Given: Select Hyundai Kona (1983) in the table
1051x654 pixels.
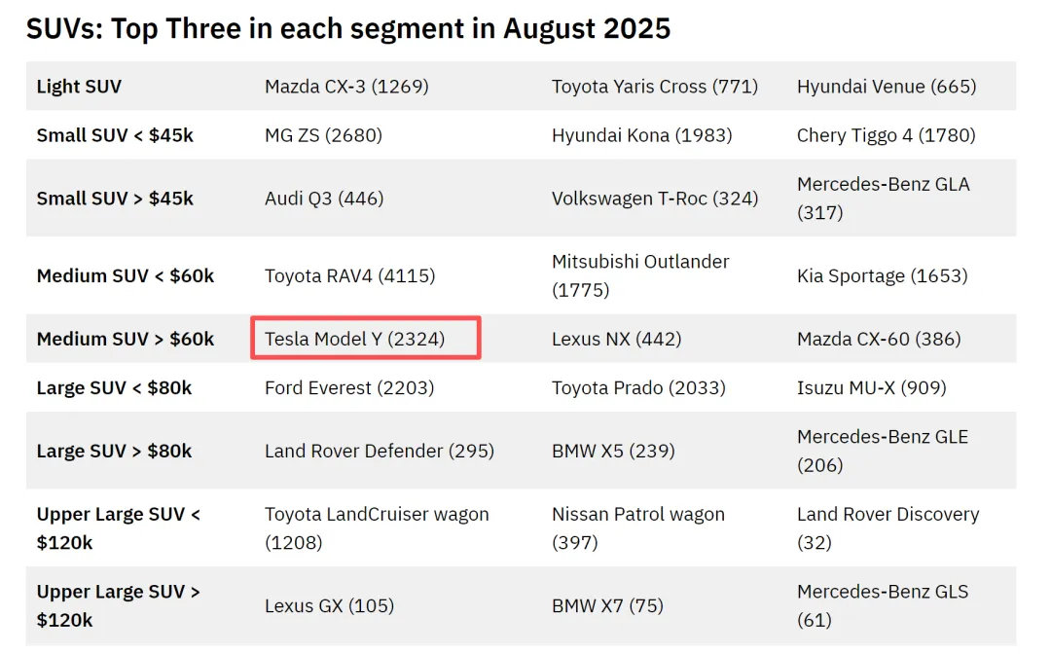Looking at the screenshot, I should point(642,135).
